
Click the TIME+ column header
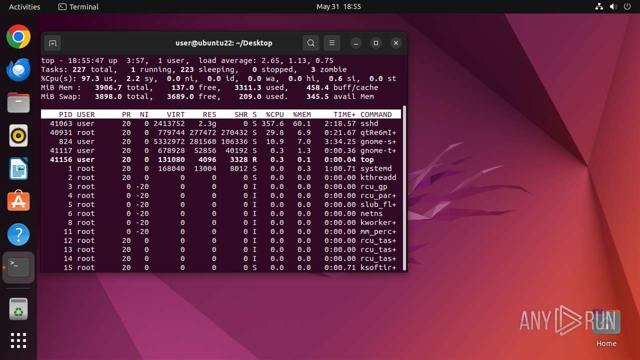(344, 114)
